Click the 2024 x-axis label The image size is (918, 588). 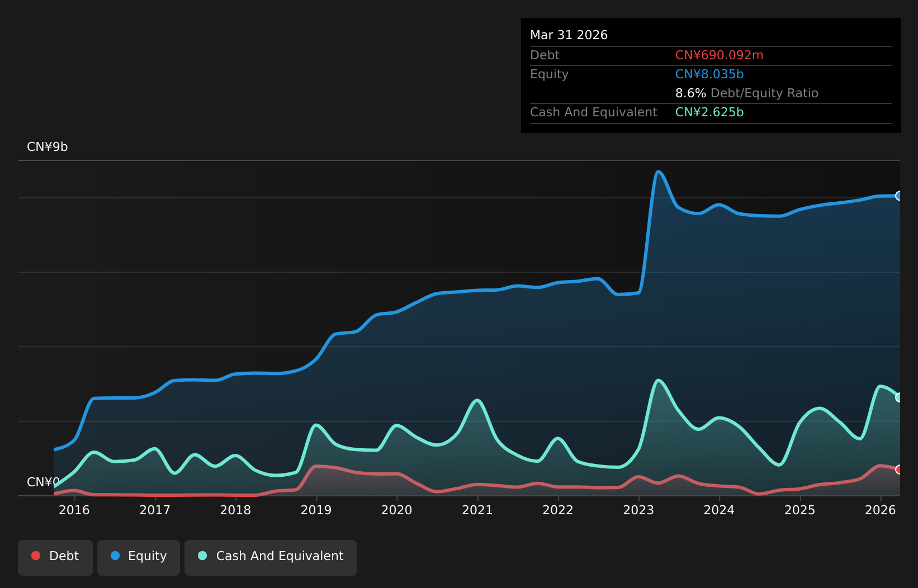(720, 510)
